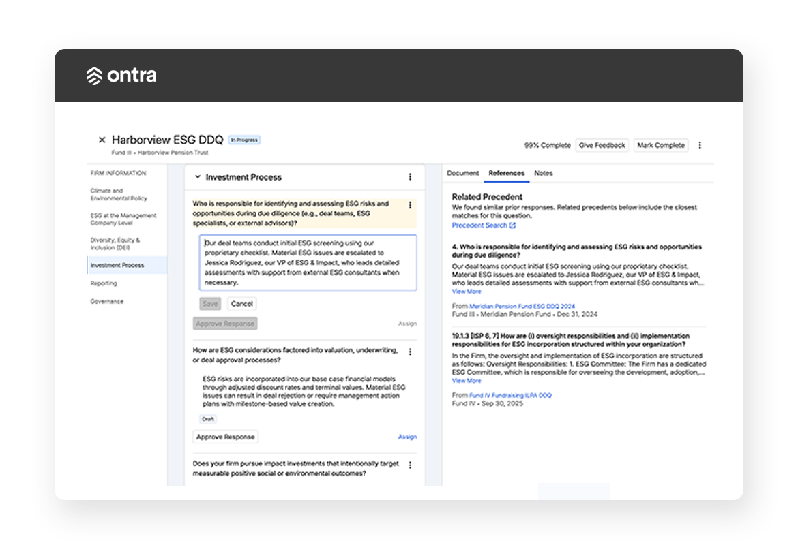Open options for the impact investments question

click(x=410, y=465)
